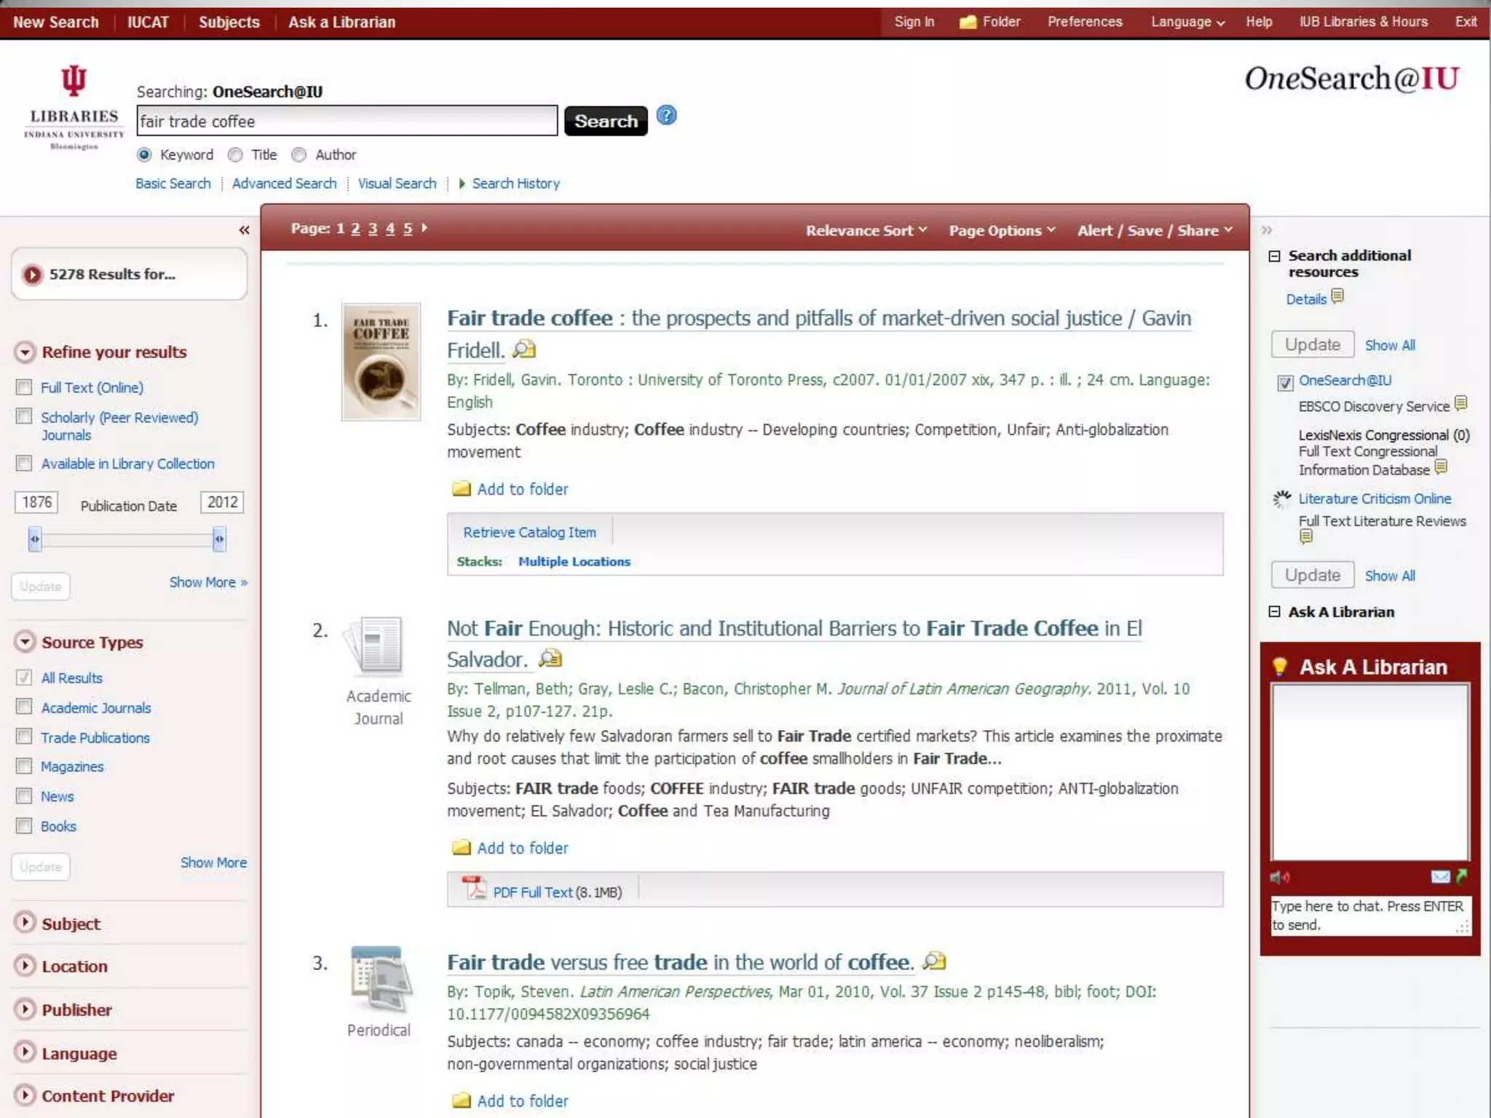Click email icon in Ask A Librarian chat

pos(1439,877)
